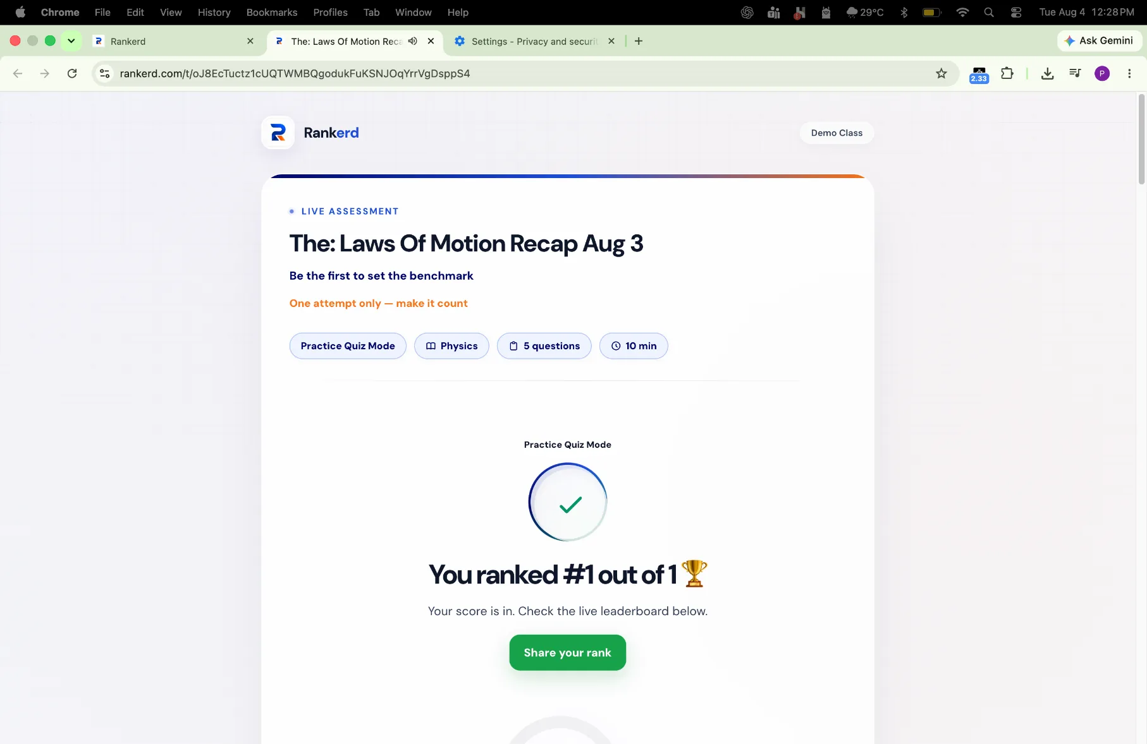The height and width of the screenshot is (744, 1147).
Task: Open the extension with 2.33 badge
Action: pos(979,75)
